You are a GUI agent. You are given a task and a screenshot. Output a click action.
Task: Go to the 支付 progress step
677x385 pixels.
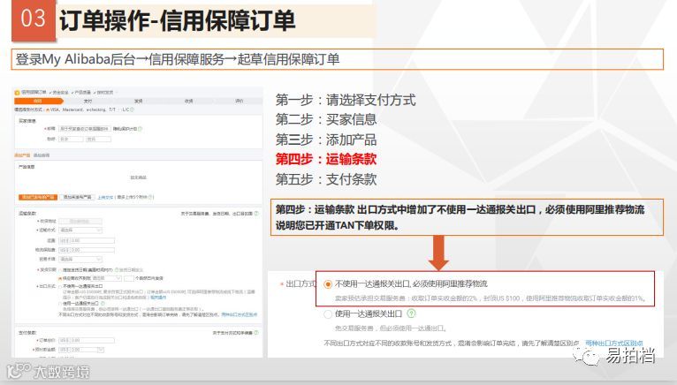tap(88, 101)
